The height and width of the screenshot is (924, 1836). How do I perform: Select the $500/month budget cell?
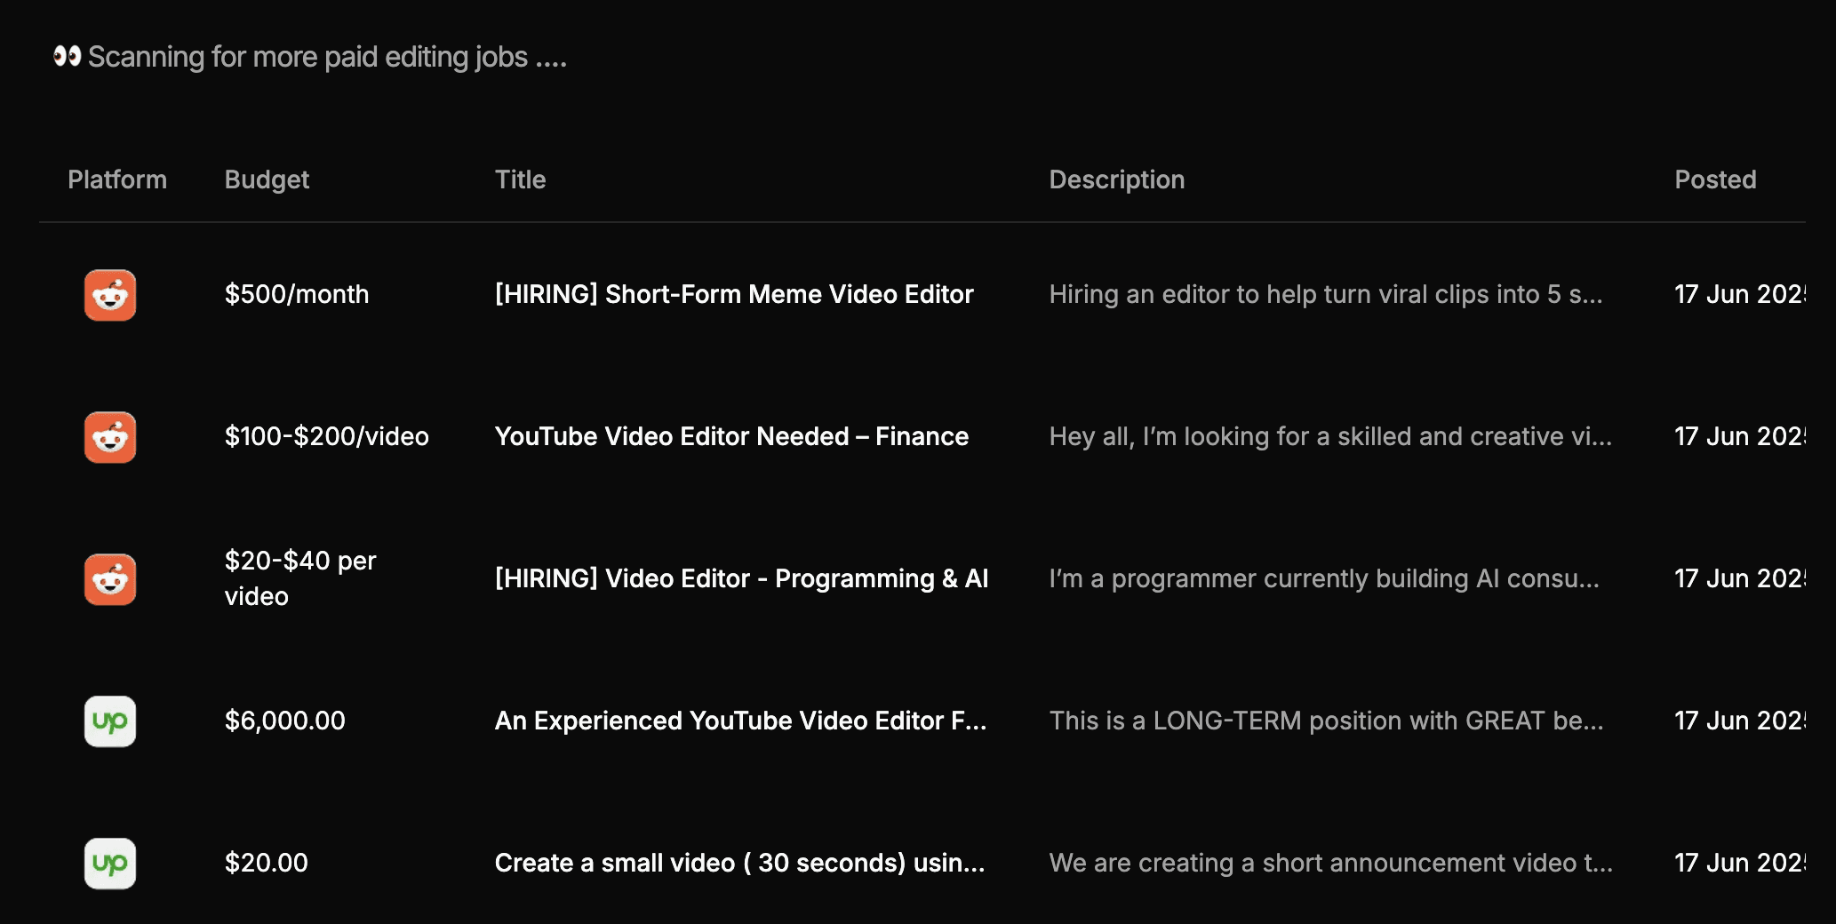click(x=296, y=294)
